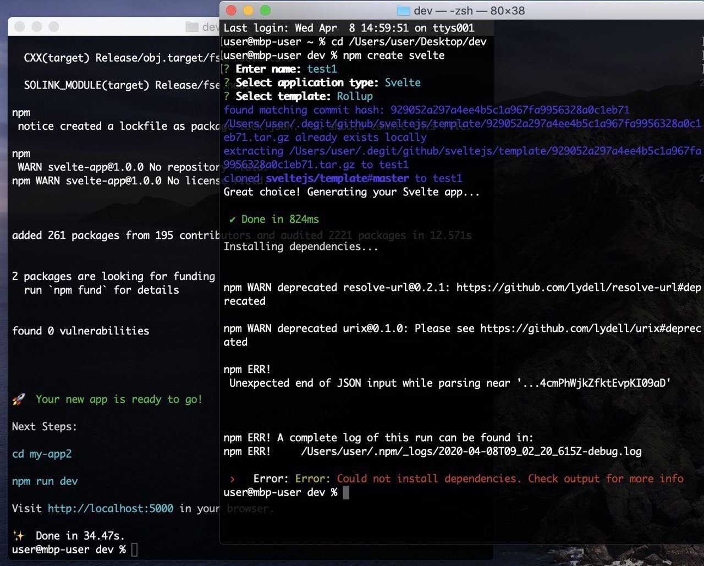Click the front terminal window title 'dev — -zsh — 80×38'
Screen dimensions: 704x566
469,10
